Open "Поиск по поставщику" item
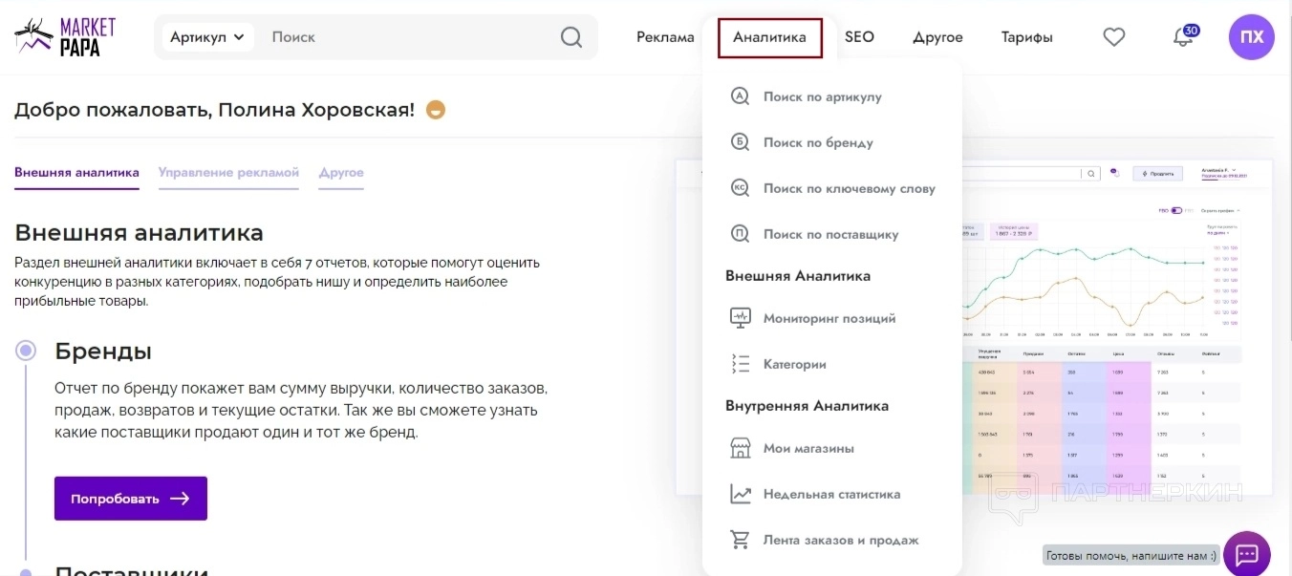 [830, 234]
